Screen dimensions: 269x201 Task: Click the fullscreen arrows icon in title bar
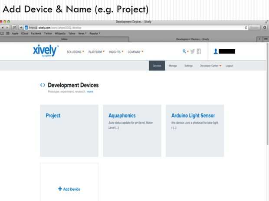tap(267, 22)
